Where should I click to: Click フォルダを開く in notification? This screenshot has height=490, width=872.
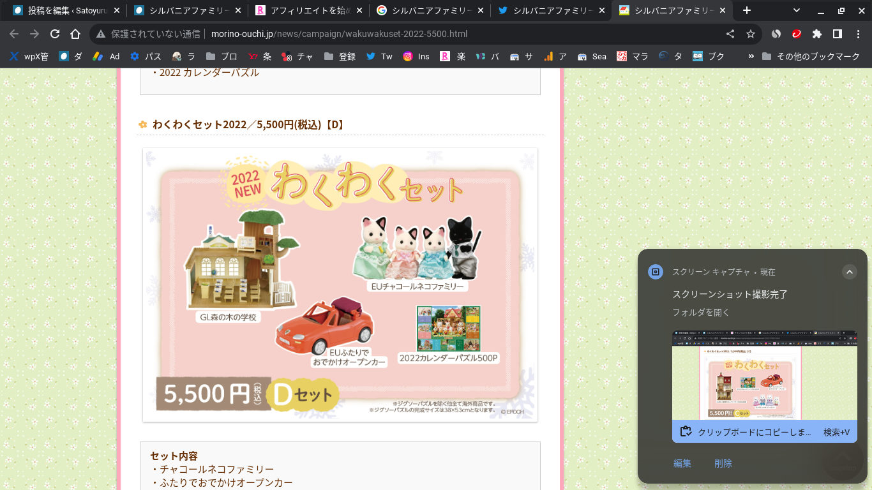click(701, 313)
